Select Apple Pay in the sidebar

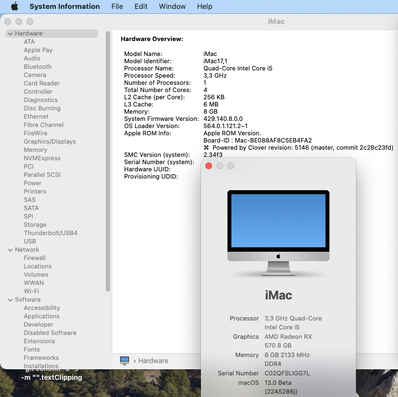(38, 50)
